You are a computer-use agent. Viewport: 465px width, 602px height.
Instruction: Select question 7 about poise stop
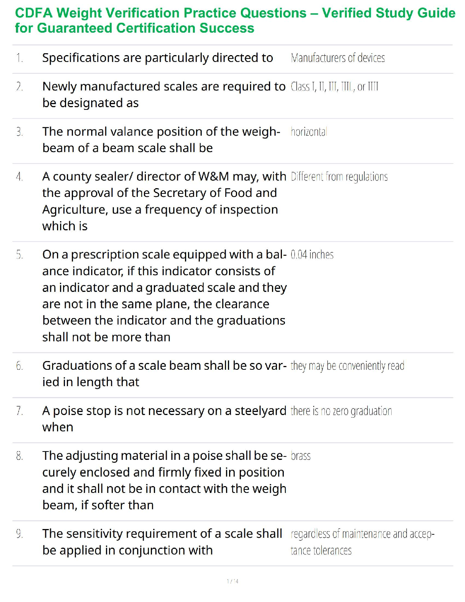pos(164,419)
